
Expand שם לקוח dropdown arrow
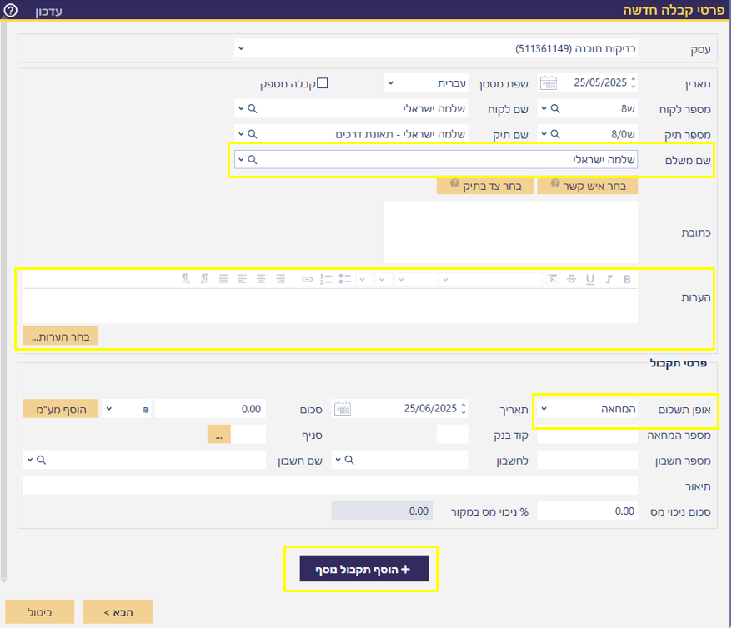coord(241,108)
